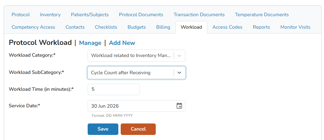
Task: Select the Checklists tab
Action: 106,27
